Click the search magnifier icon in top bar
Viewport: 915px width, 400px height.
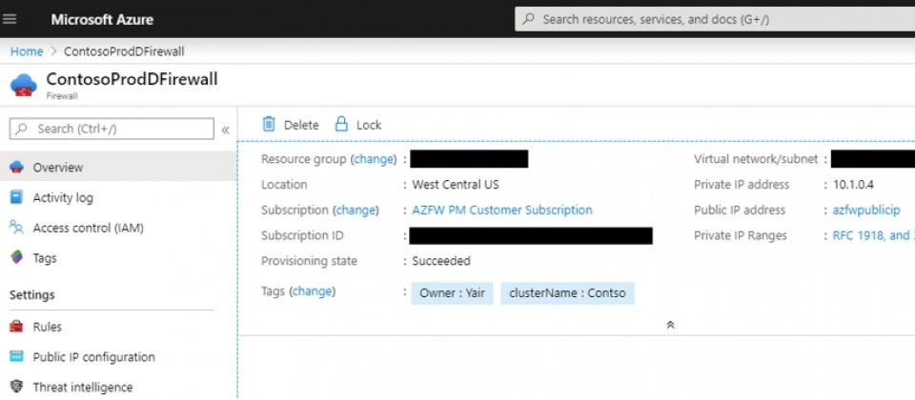click(x=529, y=19)
